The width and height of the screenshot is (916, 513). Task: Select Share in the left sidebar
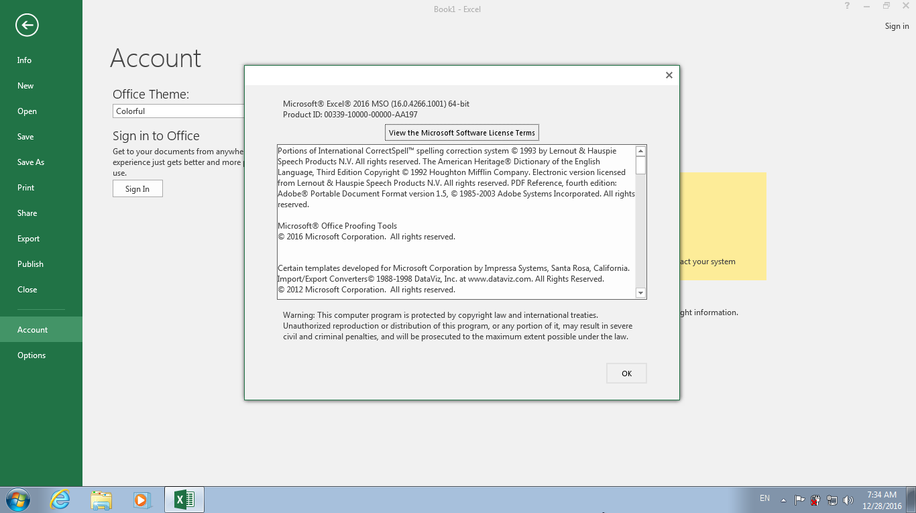[x=41, y=213]
